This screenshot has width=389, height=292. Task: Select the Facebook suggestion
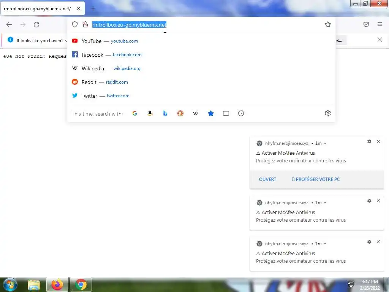tap(201, 55)
